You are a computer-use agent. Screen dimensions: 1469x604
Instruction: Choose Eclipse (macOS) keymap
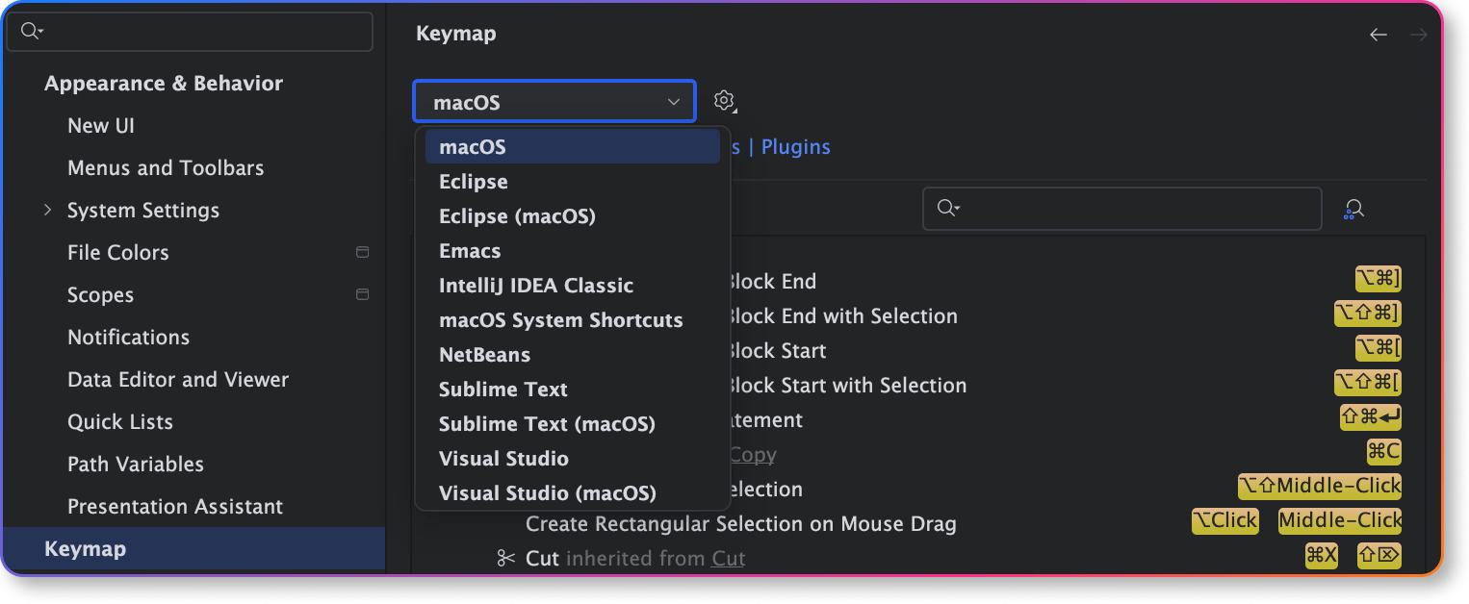[x=573, y=216]
